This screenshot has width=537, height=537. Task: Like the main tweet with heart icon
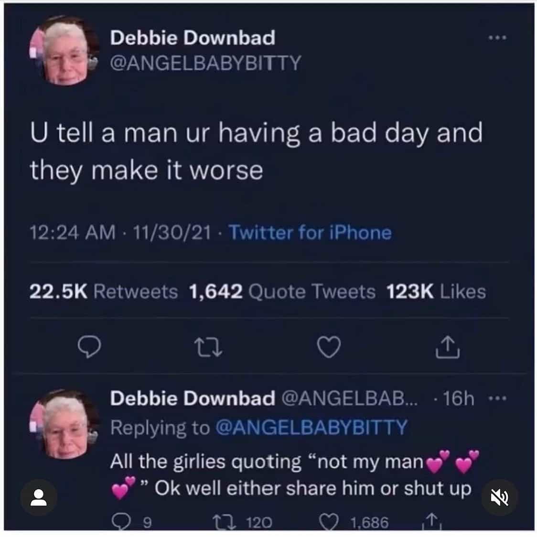click(329, 346)
